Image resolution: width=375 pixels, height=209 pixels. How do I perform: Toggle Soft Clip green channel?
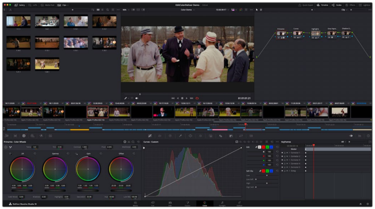267,171
